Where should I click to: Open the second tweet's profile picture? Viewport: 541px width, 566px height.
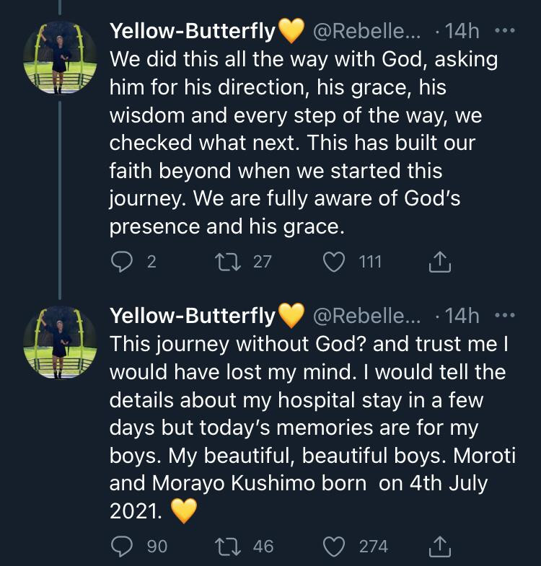click(x=60, y=342)
